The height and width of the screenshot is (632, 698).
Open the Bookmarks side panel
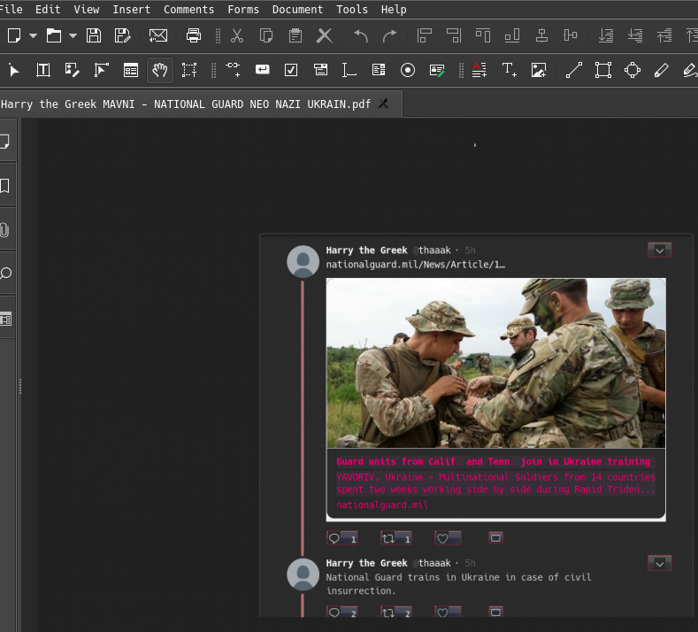[4, 186]
